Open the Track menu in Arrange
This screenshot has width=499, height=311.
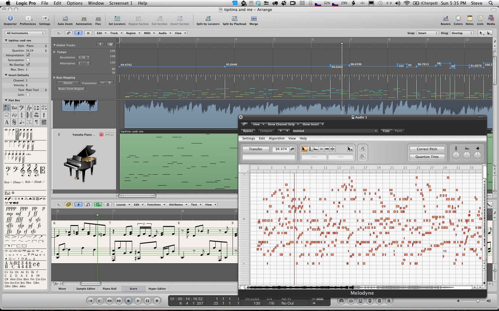point(116,33)
